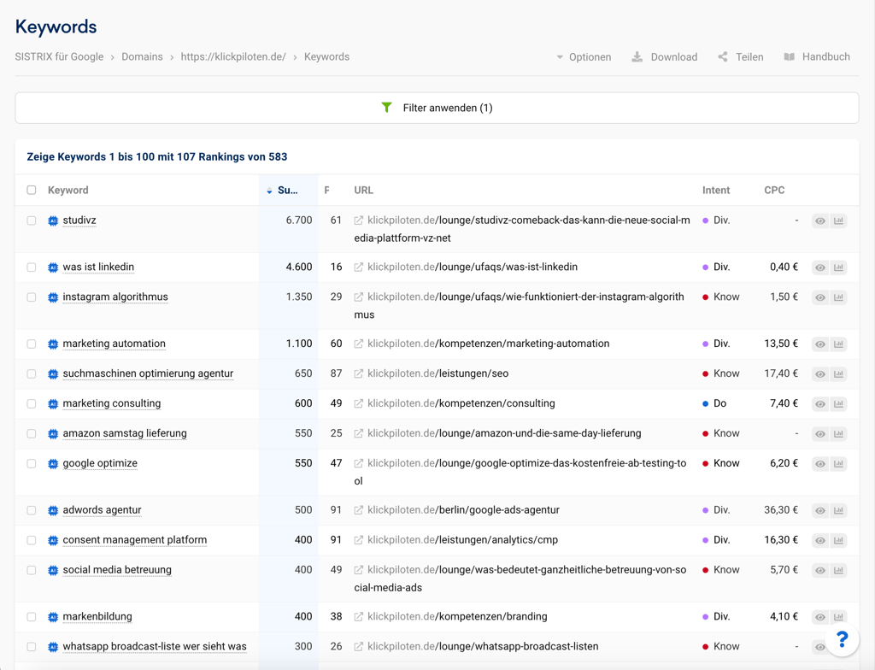Open the Domains breadcrumb
The width and height of the screenshot is (875, 670).
tap(143, 57)
